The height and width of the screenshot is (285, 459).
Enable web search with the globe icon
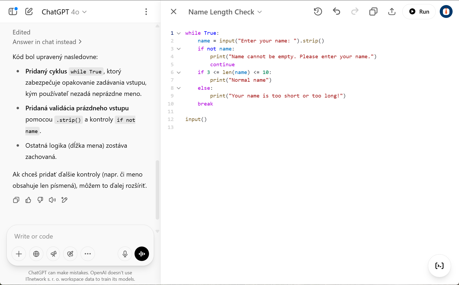pos(36,254)
